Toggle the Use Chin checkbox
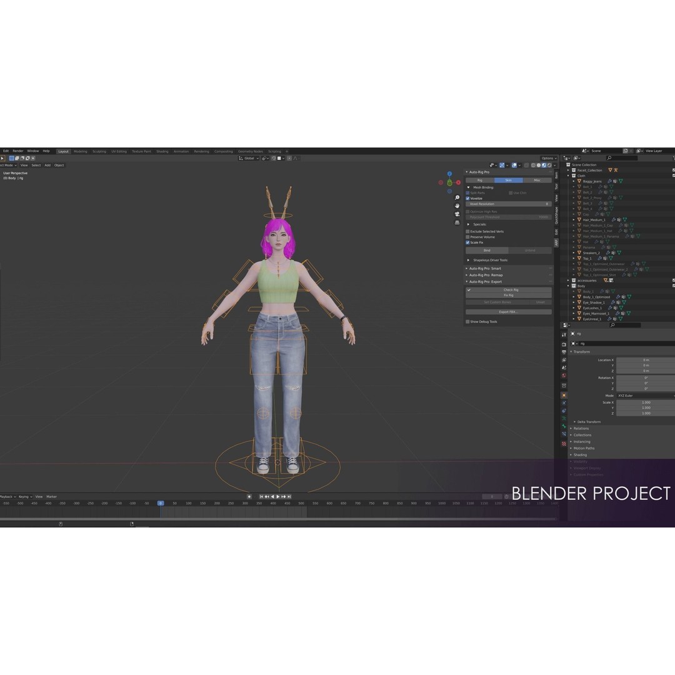The height and width of the screenshot is (675, 675). click(x=511, y=193)
